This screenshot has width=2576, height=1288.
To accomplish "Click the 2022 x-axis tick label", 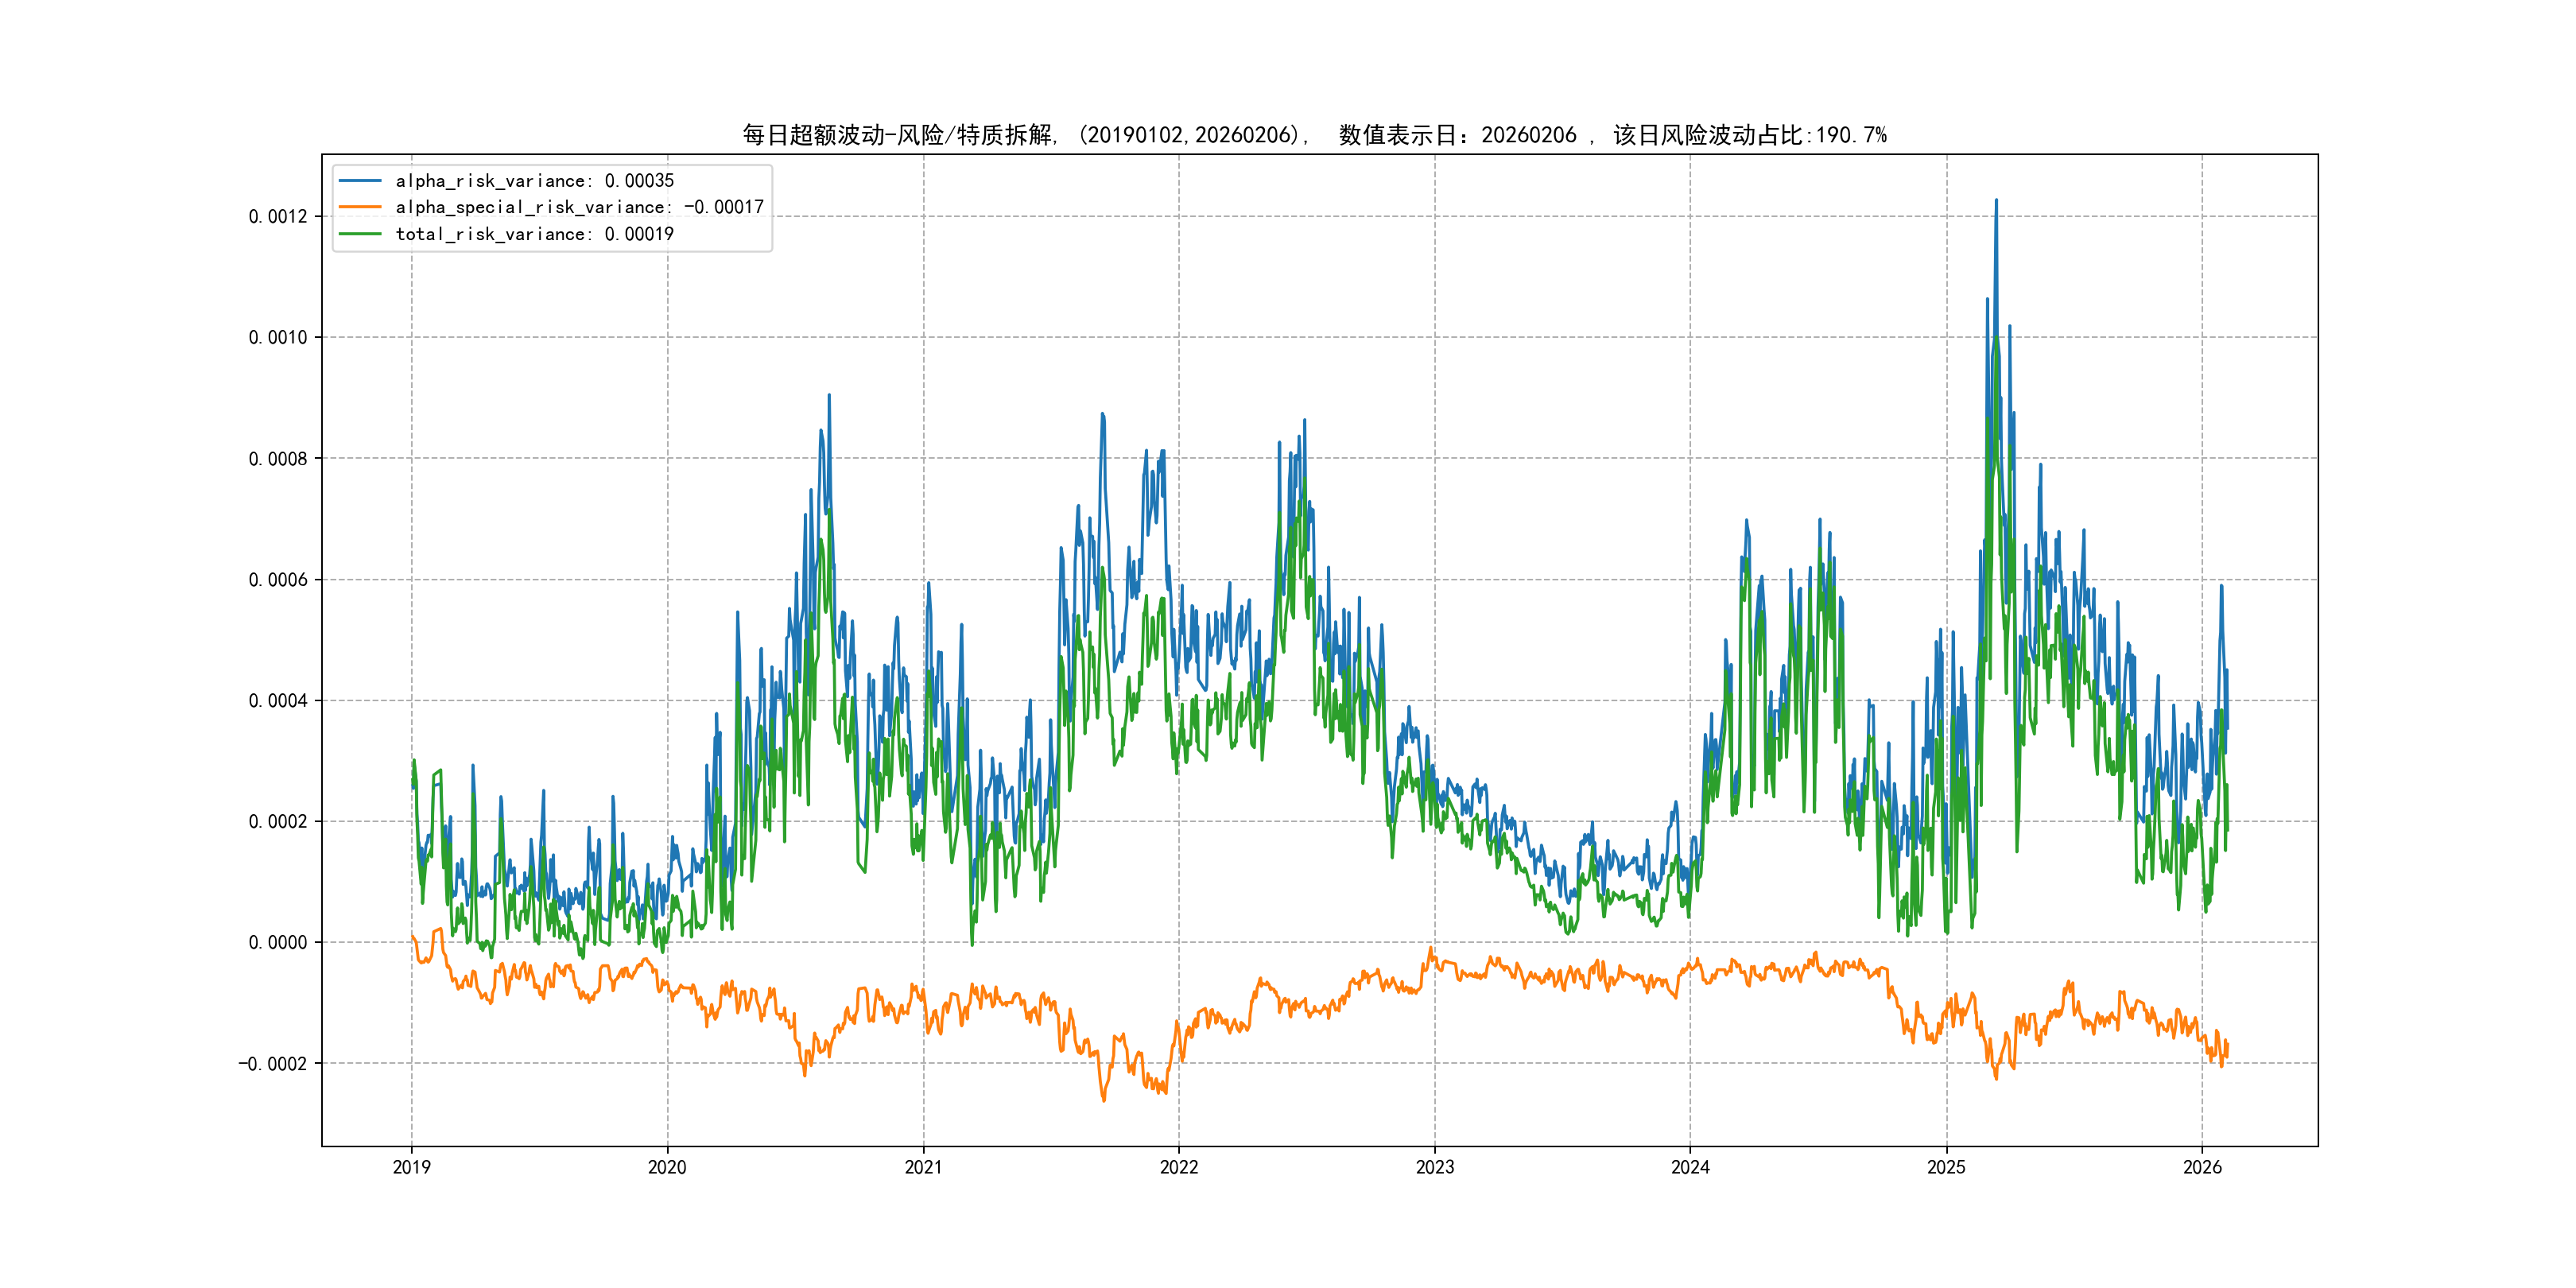I will tap(1179, 1167).
